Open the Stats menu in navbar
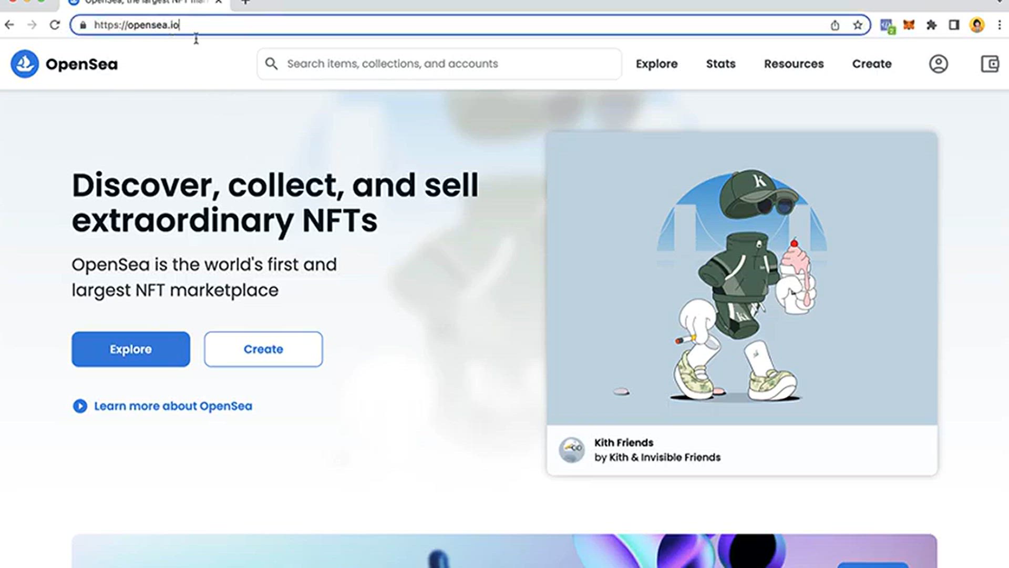 tap(720, 64)
